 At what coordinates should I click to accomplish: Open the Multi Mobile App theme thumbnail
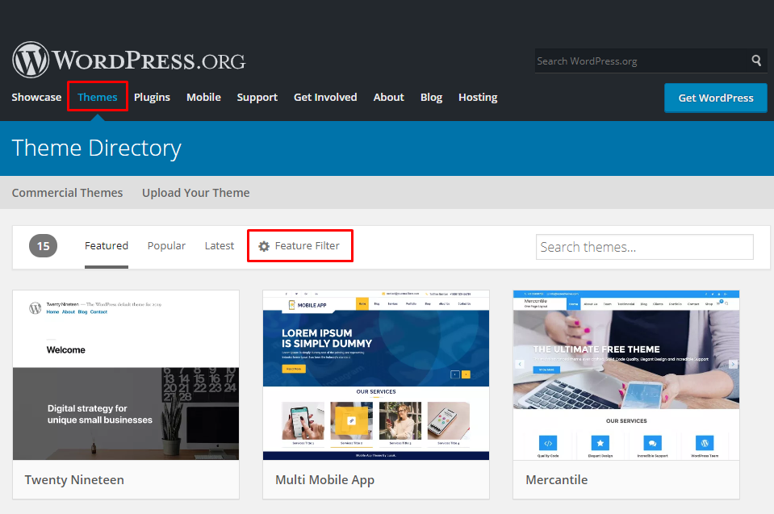(x=376, y=375)
